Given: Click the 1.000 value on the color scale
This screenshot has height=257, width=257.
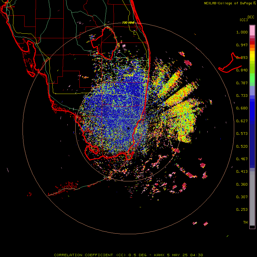Looking at the screenshot, I should click(242, 32).
